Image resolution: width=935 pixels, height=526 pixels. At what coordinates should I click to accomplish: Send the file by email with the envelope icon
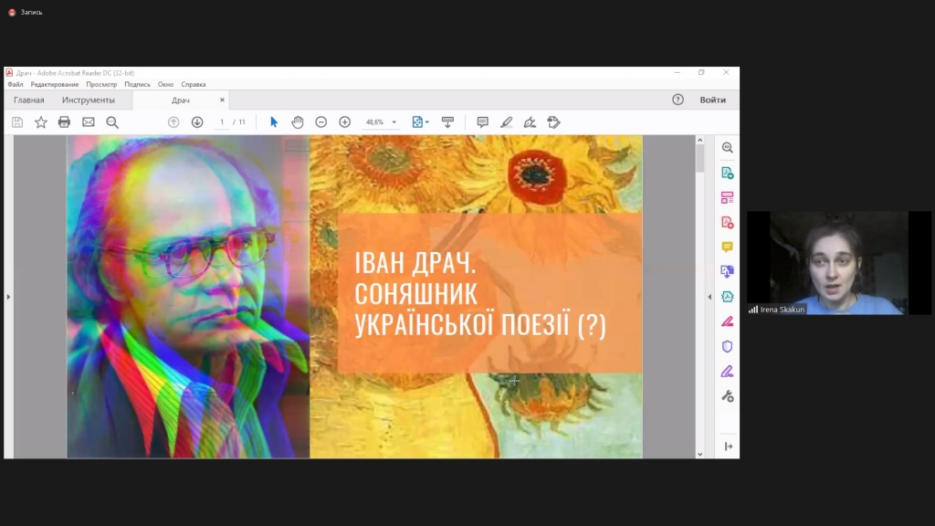89,122
